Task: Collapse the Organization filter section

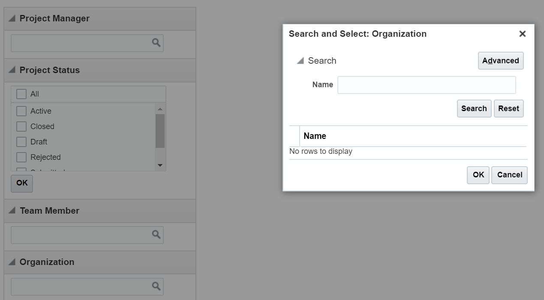Action: (12, 262)
